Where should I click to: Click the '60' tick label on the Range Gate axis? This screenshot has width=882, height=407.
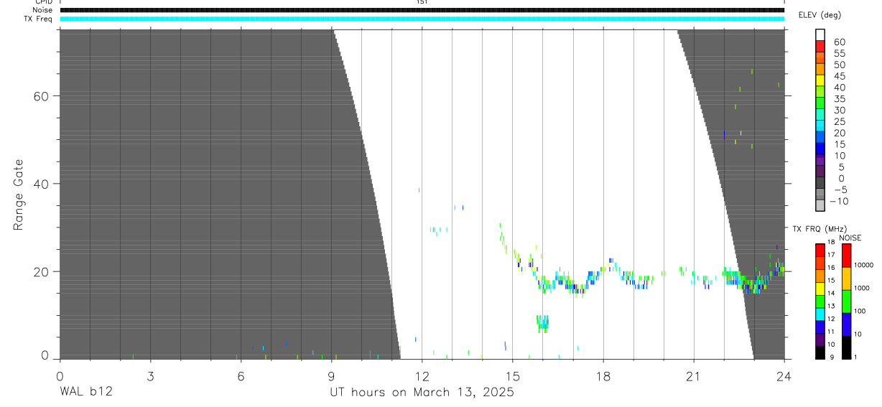[x=42, y=95]
